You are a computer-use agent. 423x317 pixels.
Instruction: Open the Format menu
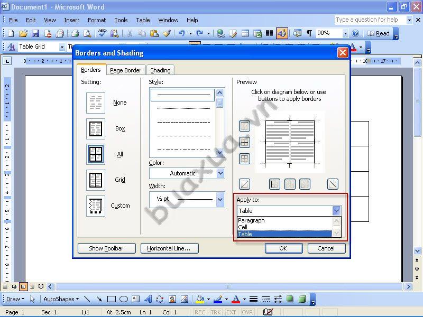[97, 20]
